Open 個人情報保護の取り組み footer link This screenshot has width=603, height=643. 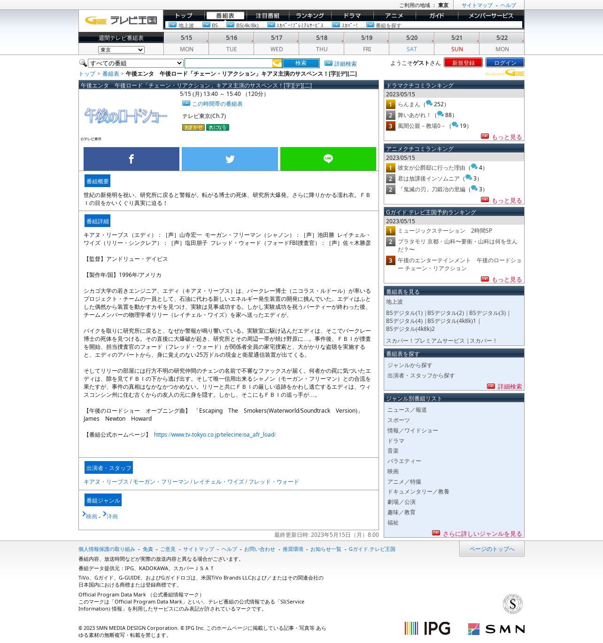(107, 549)
